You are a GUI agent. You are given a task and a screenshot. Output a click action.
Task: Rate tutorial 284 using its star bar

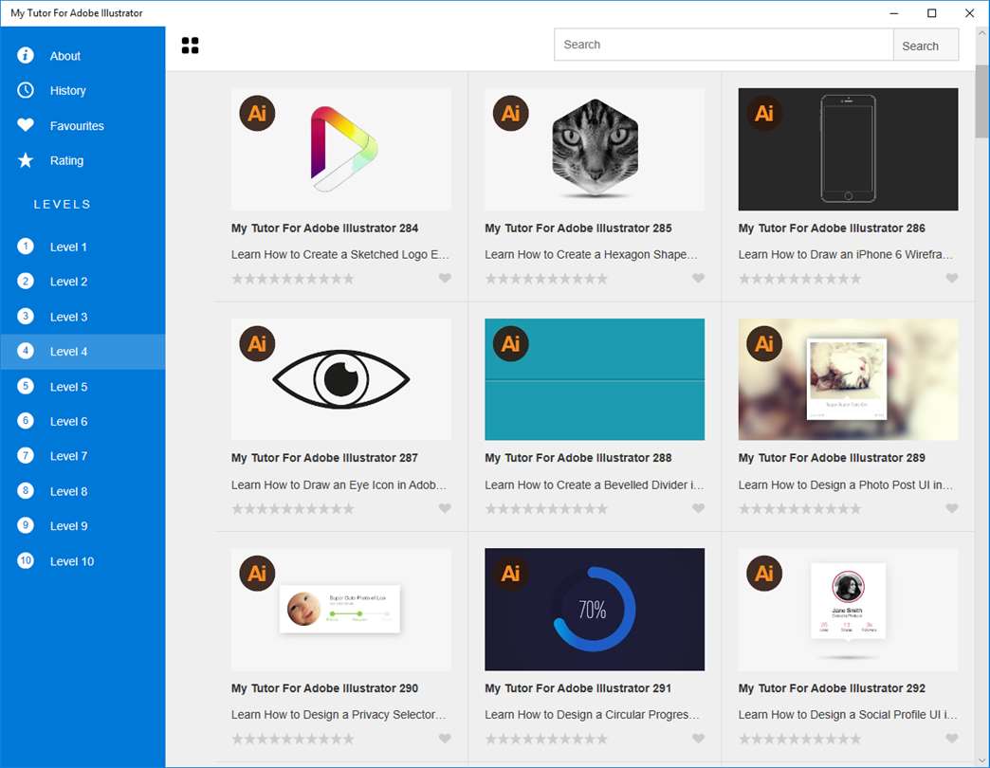293,279
